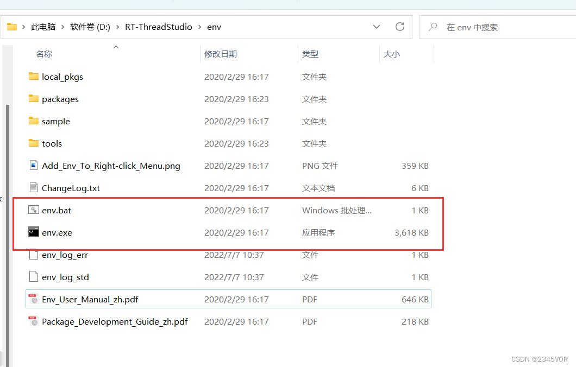Click the 359 KB size value

[x=415, y=166]
